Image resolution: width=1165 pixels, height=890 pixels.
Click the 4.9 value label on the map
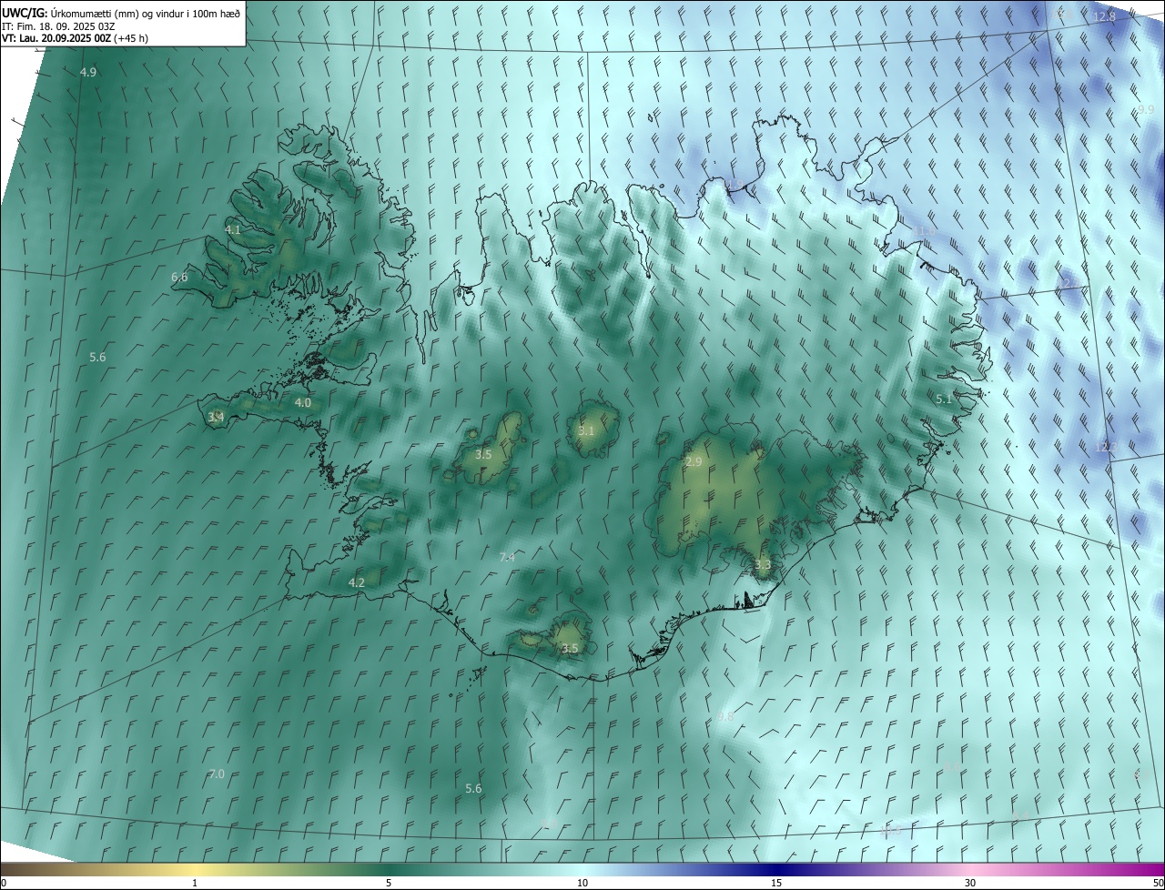(88, 72)
